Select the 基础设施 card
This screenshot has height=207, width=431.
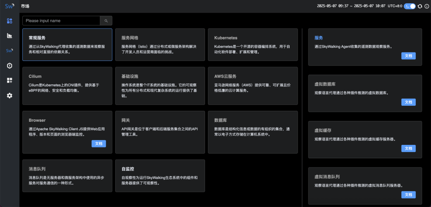tap(160, 86)
